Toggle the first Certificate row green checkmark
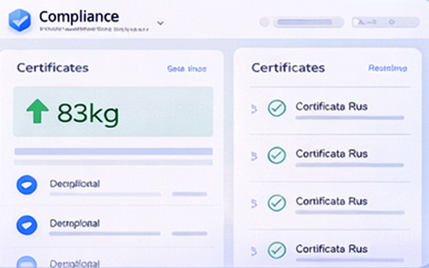Image resolution: width=429 pixels, height=268 pixels. [277, 108]
